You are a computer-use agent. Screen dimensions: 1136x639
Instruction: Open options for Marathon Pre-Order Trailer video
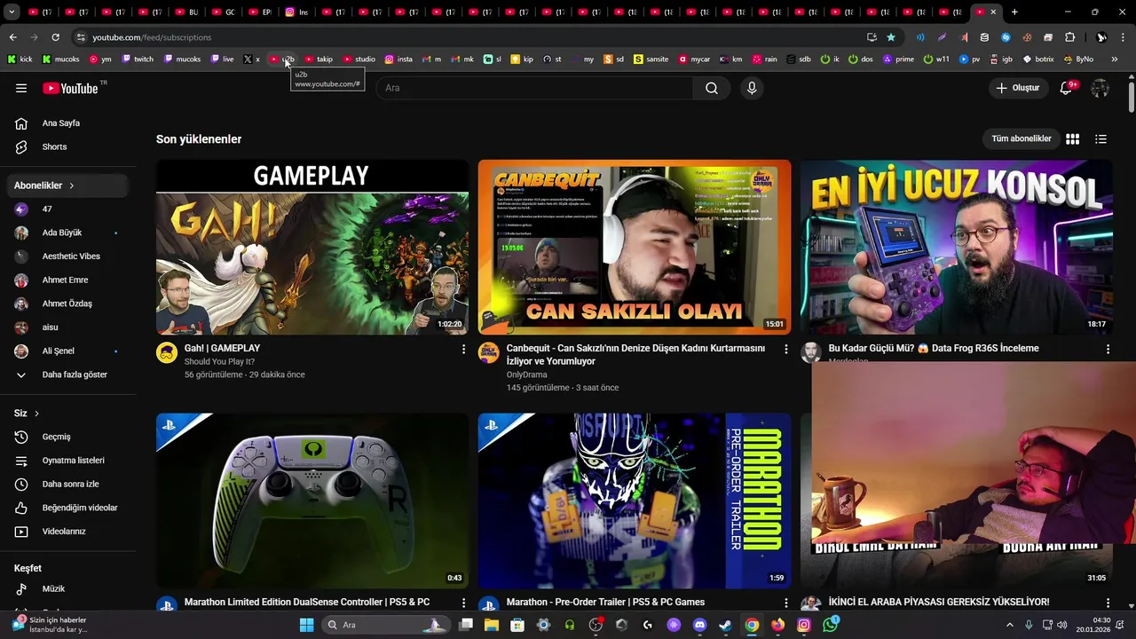(785, 603)
